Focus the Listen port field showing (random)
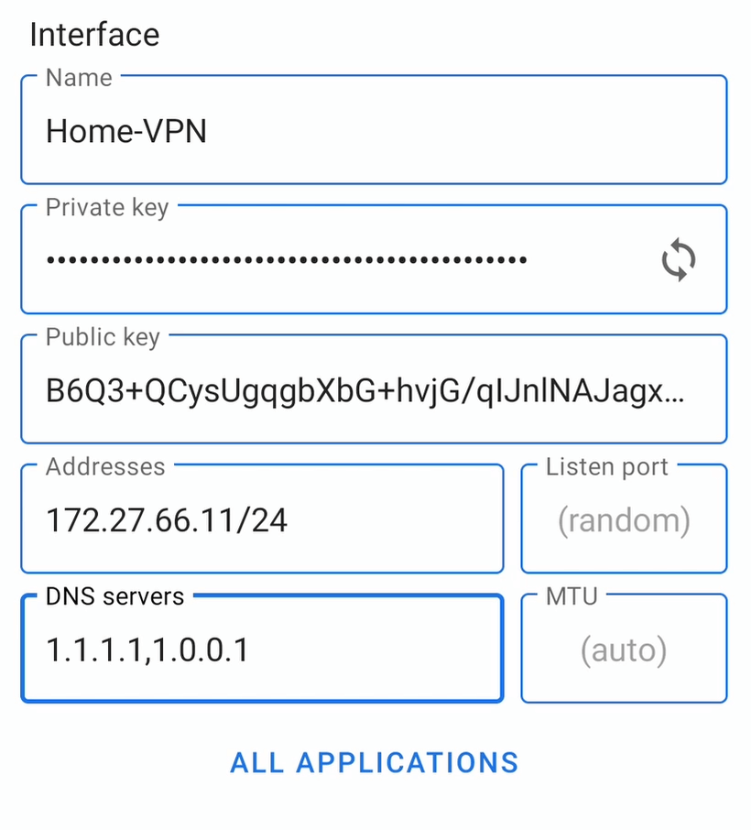 pos(624,519)
